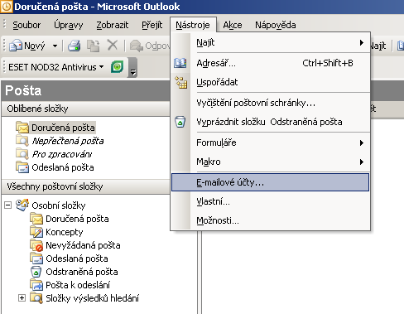Close the open Nástroje menu
The width and height of the screenshot is (404, 314).
(193, 25)
